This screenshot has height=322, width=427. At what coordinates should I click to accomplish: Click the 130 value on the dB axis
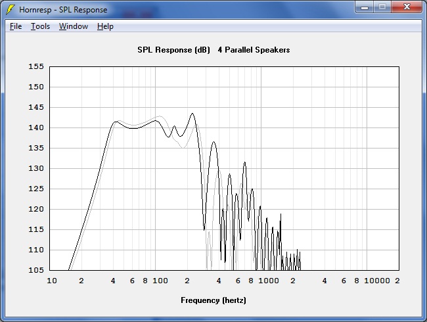[36, 168]
